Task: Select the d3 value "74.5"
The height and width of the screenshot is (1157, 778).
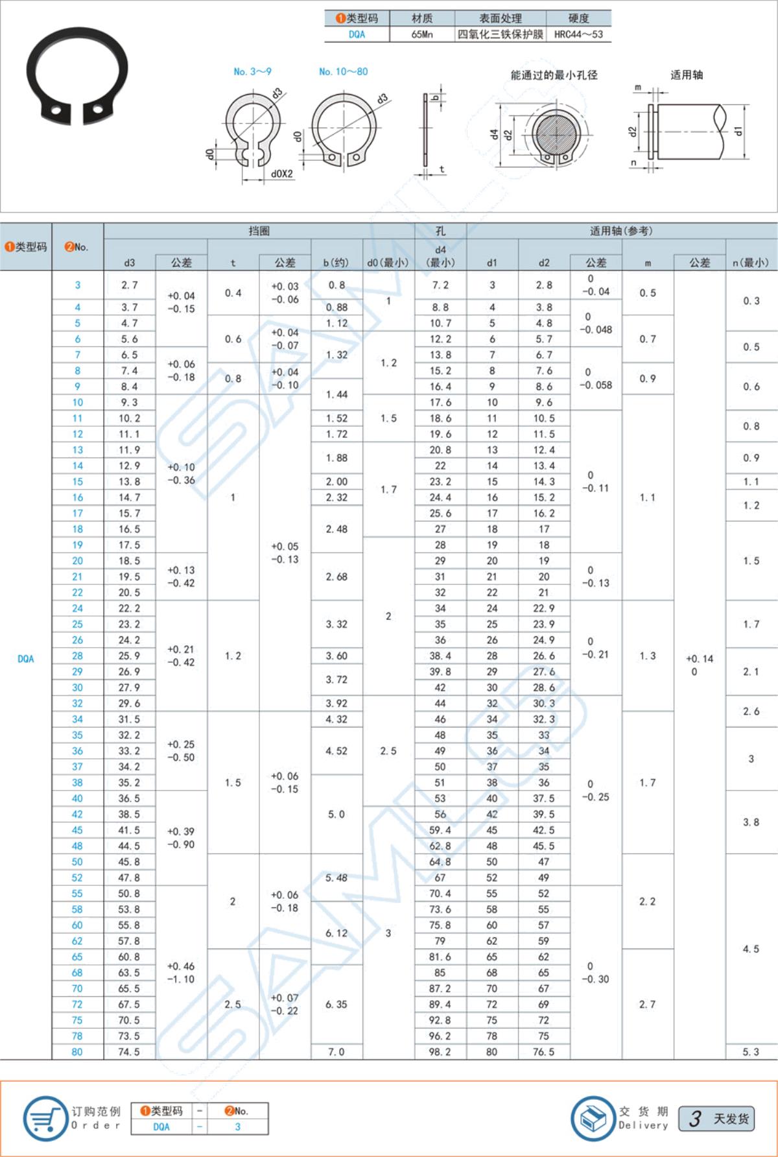Action: (129, 1052)
